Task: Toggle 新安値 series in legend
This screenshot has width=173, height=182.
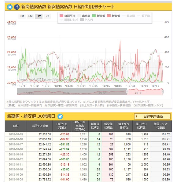Action: click(113, 16)
